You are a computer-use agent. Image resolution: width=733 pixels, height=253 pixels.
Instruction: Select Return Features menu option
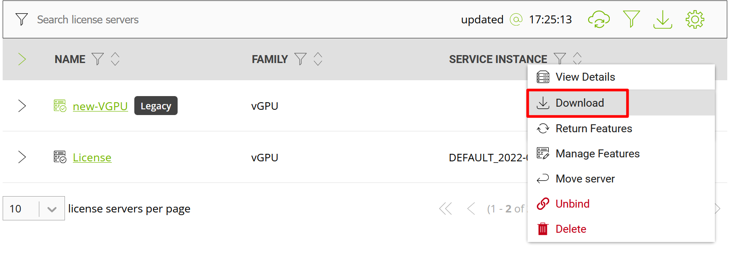[x=593, y=129]
